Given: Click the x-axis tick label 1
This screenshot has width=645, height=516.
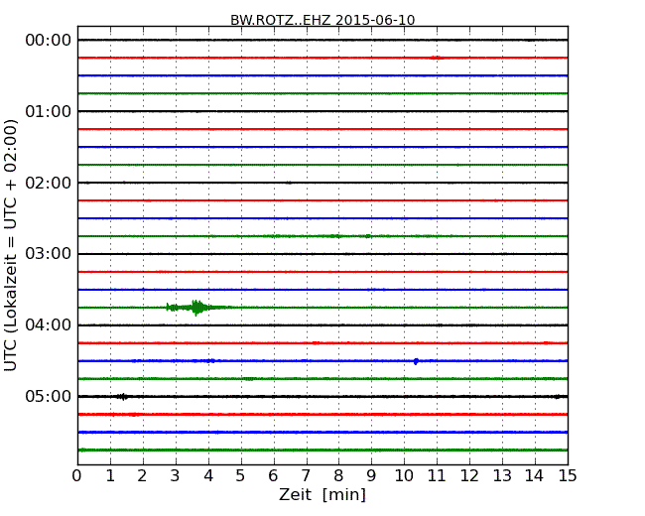Looking at the screenshot, I should (x=110, y=476).
